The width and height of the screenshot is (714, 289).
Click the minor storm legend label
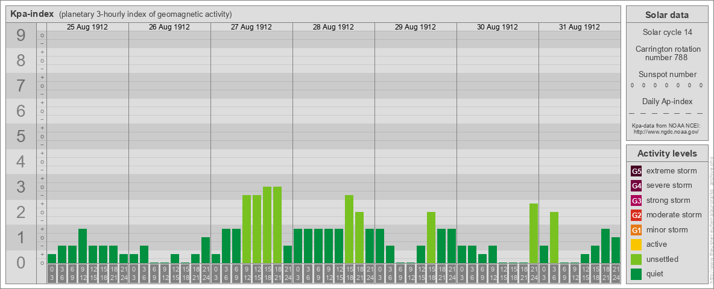pos(668,229)
